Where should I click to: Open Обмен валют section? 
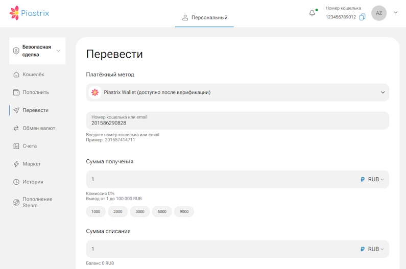[38, 128]
